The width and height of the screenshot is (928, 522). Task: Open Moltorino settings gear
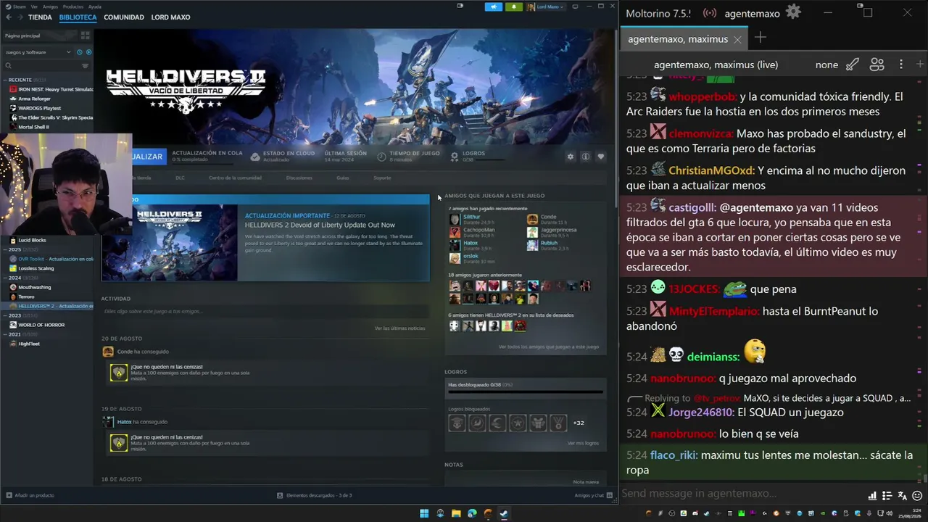point(793,12)
